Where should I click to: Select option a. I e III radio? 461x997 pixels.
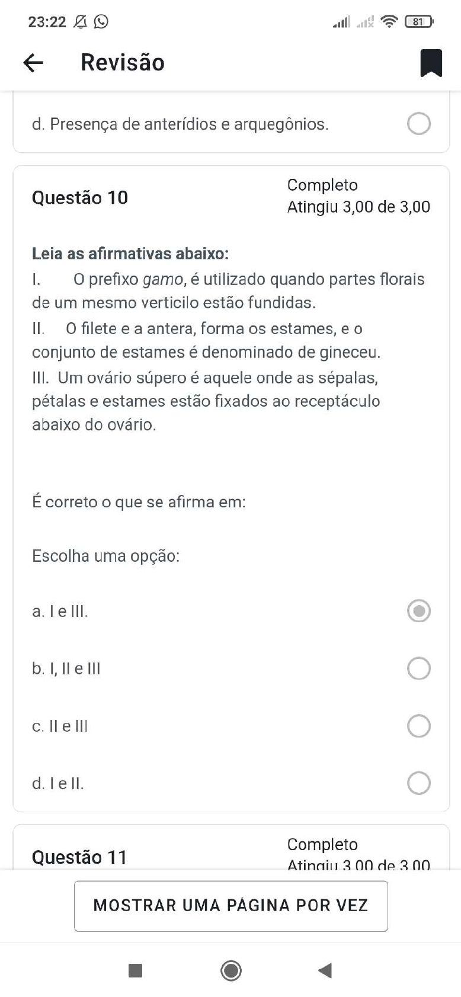pos(418,611)
